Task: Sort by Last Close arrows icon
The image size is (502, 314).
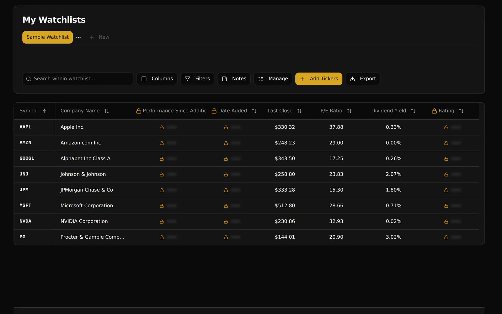Action: point(299,111)
